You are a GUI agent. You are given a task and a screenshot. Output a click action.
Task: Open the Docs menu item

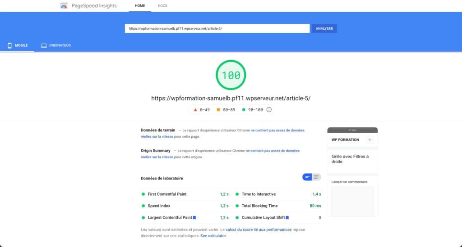162,6
